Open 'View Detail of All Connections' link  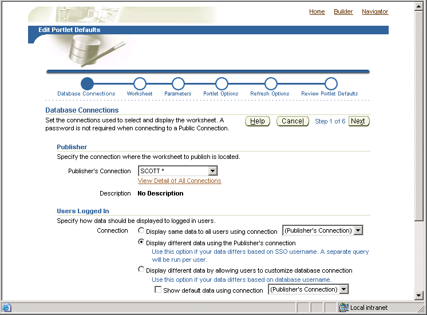[x=180, y=181]
